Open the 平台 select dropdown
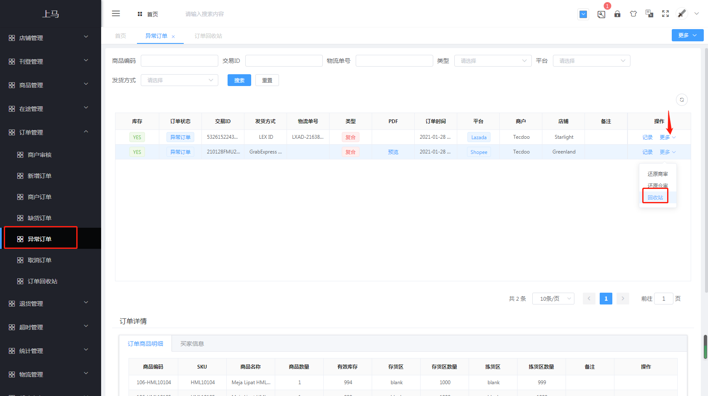Screen dimensions: 708x396 click(x=591, y=61)
